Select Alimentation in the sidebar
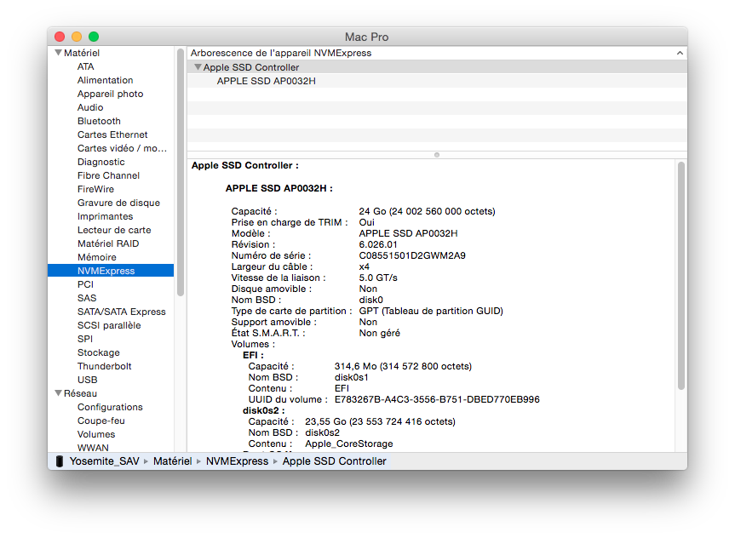The image size is (735, 538). (x=105, y=80)
